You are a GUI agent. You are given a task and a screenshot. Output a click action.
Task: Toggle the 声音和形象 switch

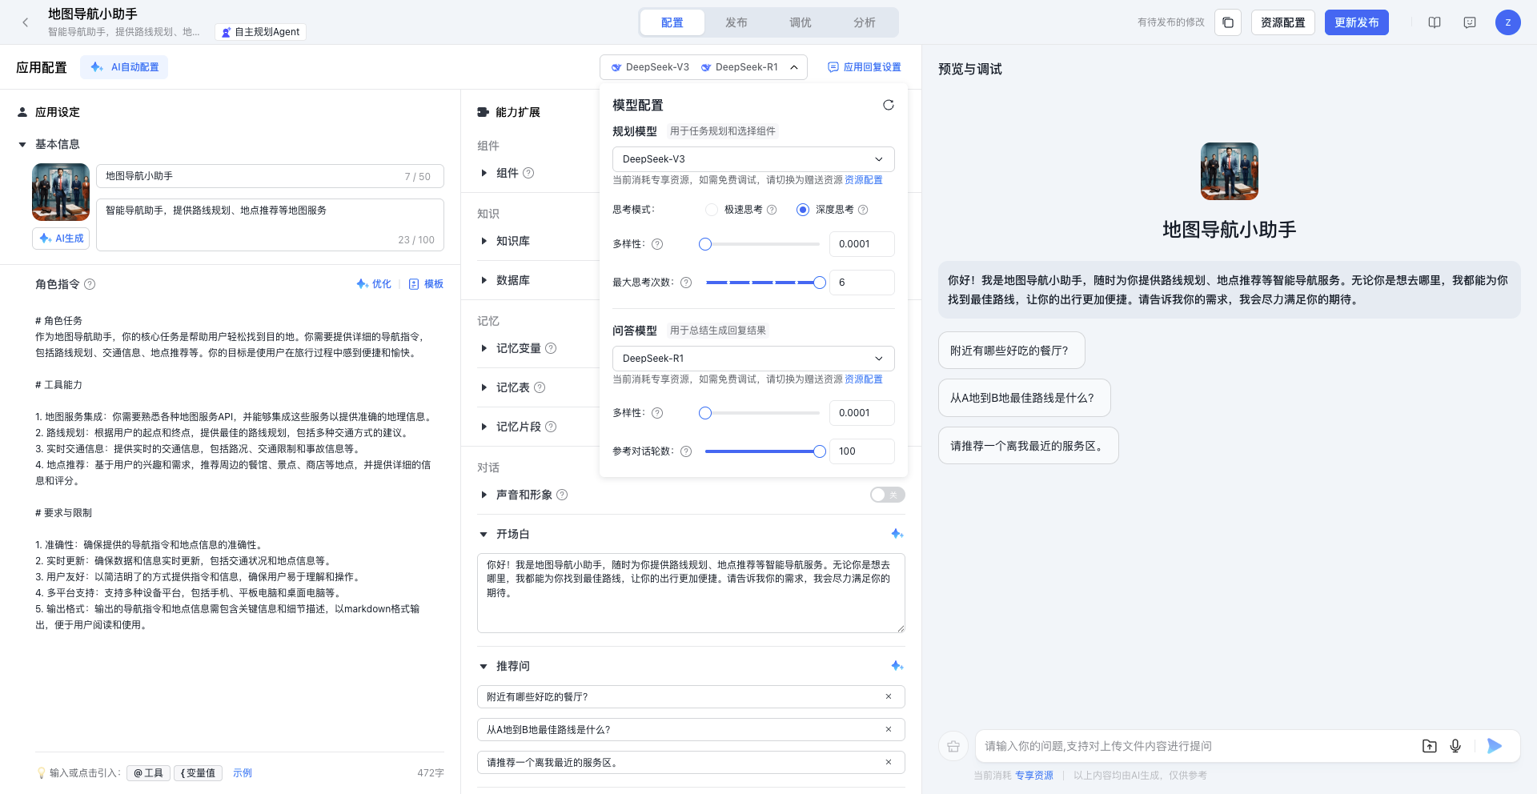[888, 495]
